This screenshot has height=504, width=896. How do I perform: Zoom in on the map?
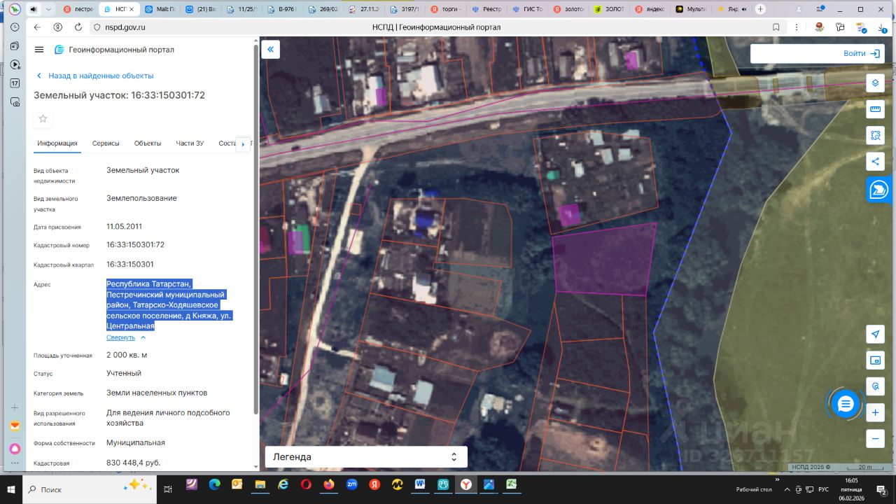(874, 413)
